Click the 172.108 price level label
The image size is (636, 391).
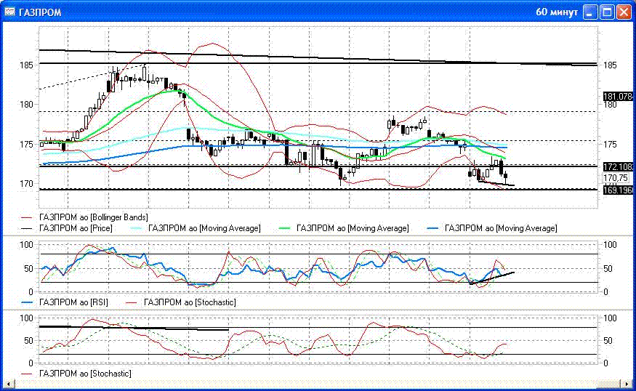tap(618, 166)
